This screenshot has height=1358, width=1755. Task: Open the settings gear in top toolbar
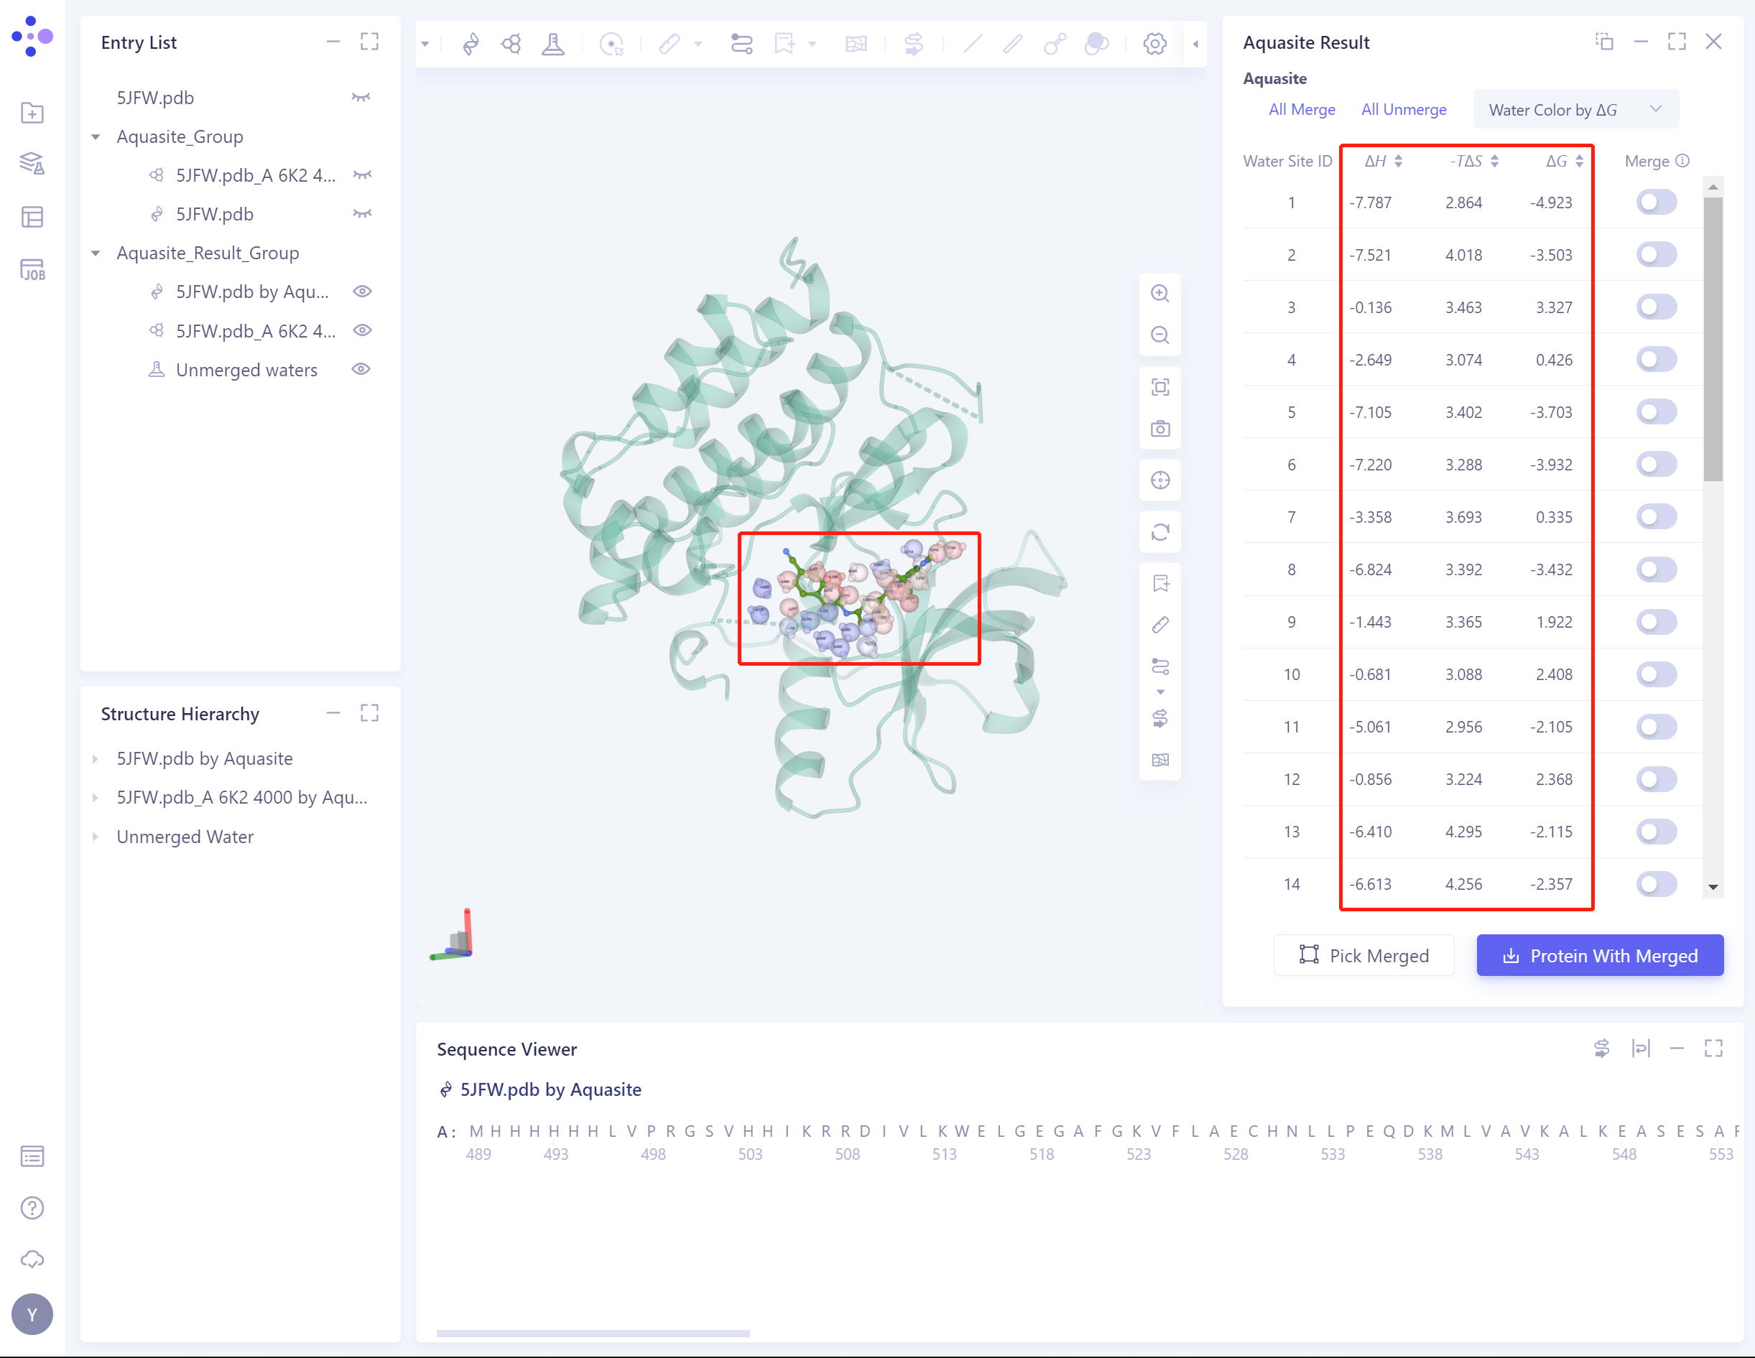point(1154,43)
